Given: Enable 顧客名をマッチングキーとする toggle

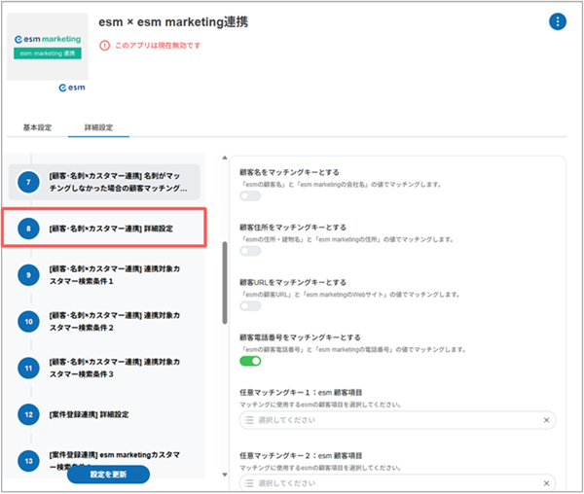Looking at the screenshot, I should point(250,196).
